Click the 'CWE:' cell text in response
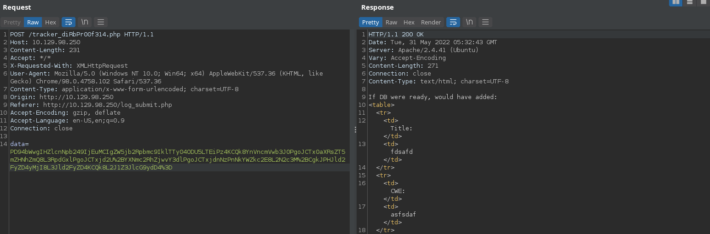The width and height of the screenshot is (710, 234). pyautogui.click(x=398, y=191)
